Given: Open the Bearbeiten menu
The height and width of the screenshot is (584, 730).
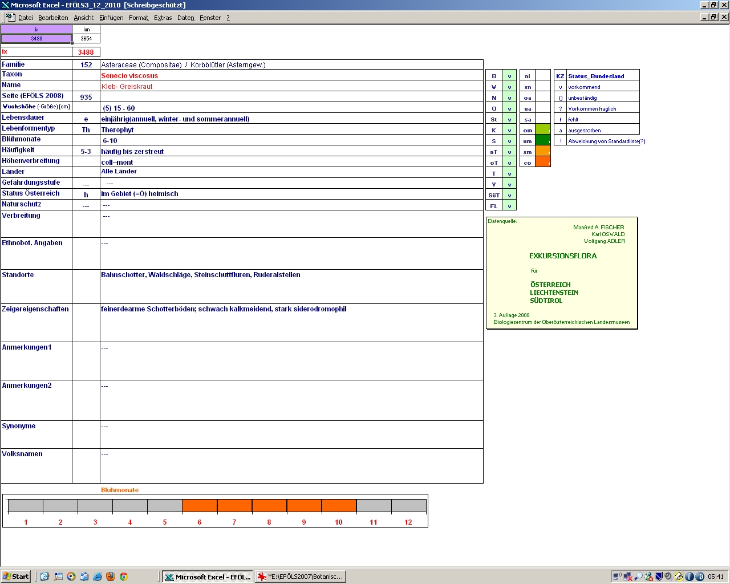Looking at the screenshot, I should tap(53, 18).
